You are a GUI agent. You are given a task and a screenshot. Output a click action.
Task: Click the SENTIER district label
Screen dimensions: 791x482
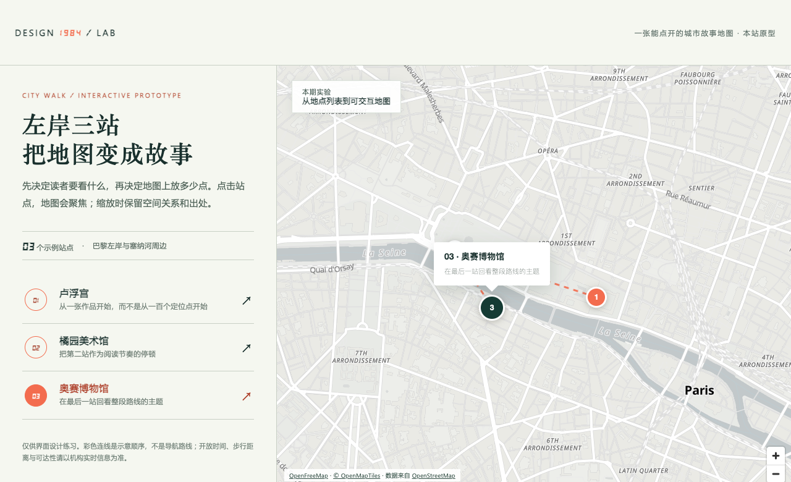tap(701, 188)
